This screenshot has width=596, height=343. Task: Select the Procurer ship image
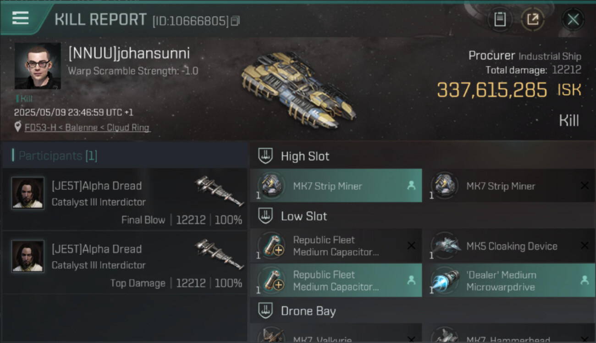click(x=298, y=89)
